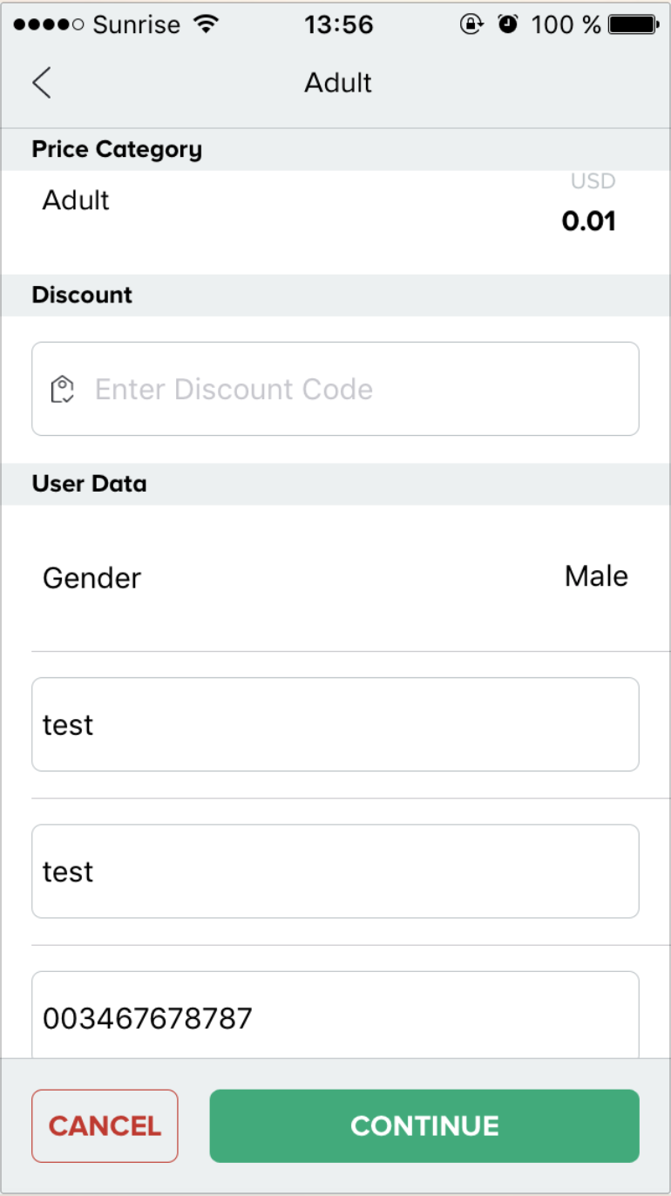Tap the User Data section header
The width and height of the screenshot is (671, 1196).
pyautogui.click(x=90, y=484)
